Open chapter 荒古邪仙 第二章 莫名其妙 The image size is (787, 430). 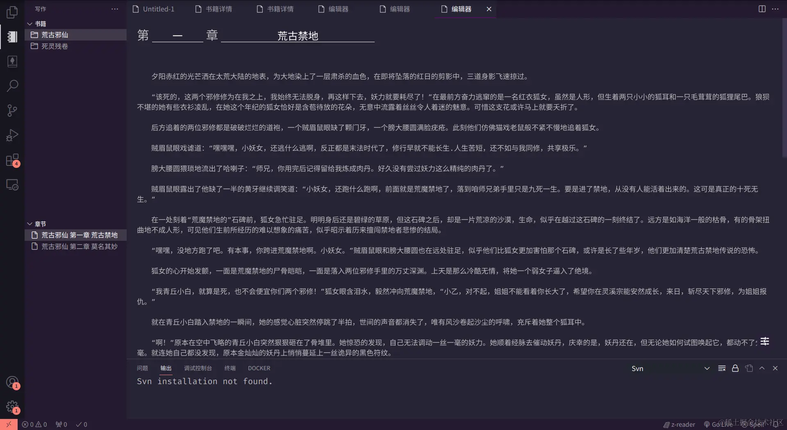click(76, 247)
